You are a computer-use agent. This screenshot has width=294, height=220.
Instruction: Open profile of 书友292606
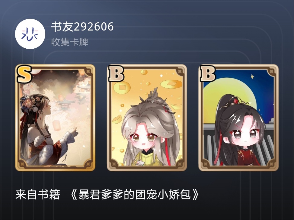tap(82, 27)
